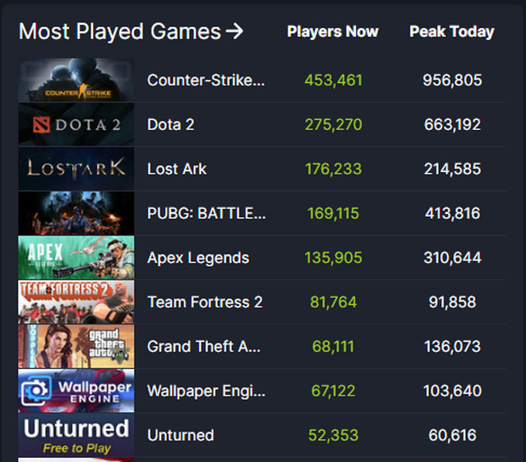The image size is (526, 462).
Task: Open the Most Played Games heading link
Action: [x=120, y=31]
